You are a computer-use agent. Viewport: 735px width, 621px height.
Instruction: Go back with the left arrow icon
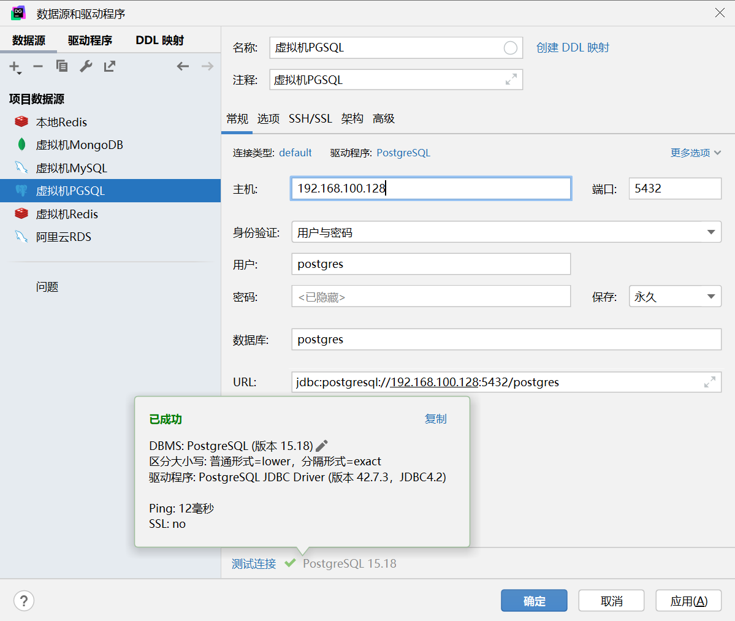coord(183,67)
